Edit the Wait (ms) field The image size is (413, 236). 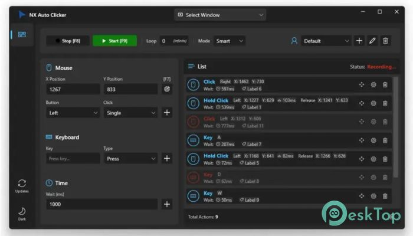point(102,204)
